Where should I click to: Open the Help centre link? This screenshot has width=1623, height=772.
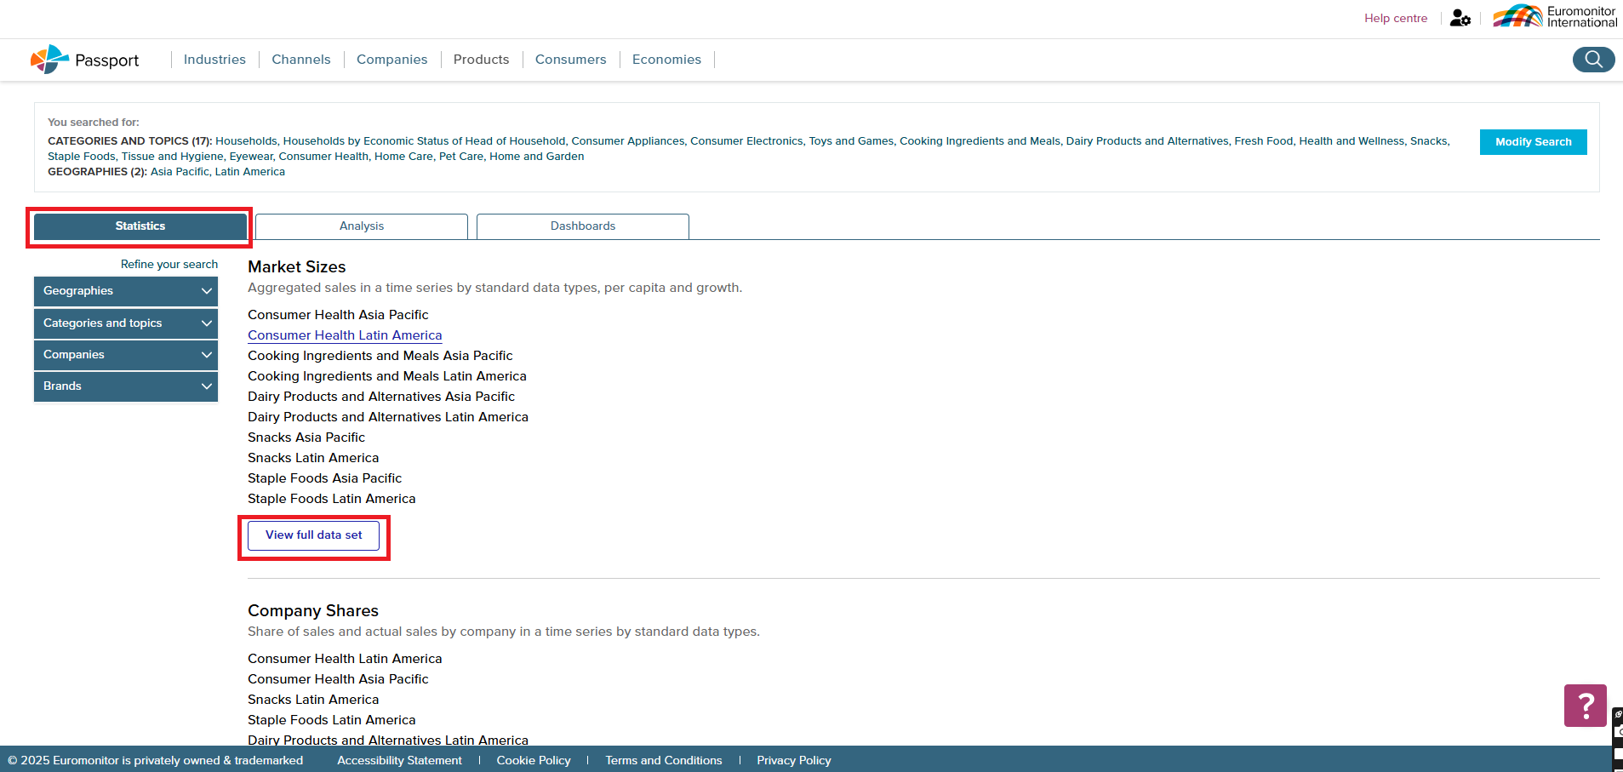[x=1396, y=18]
